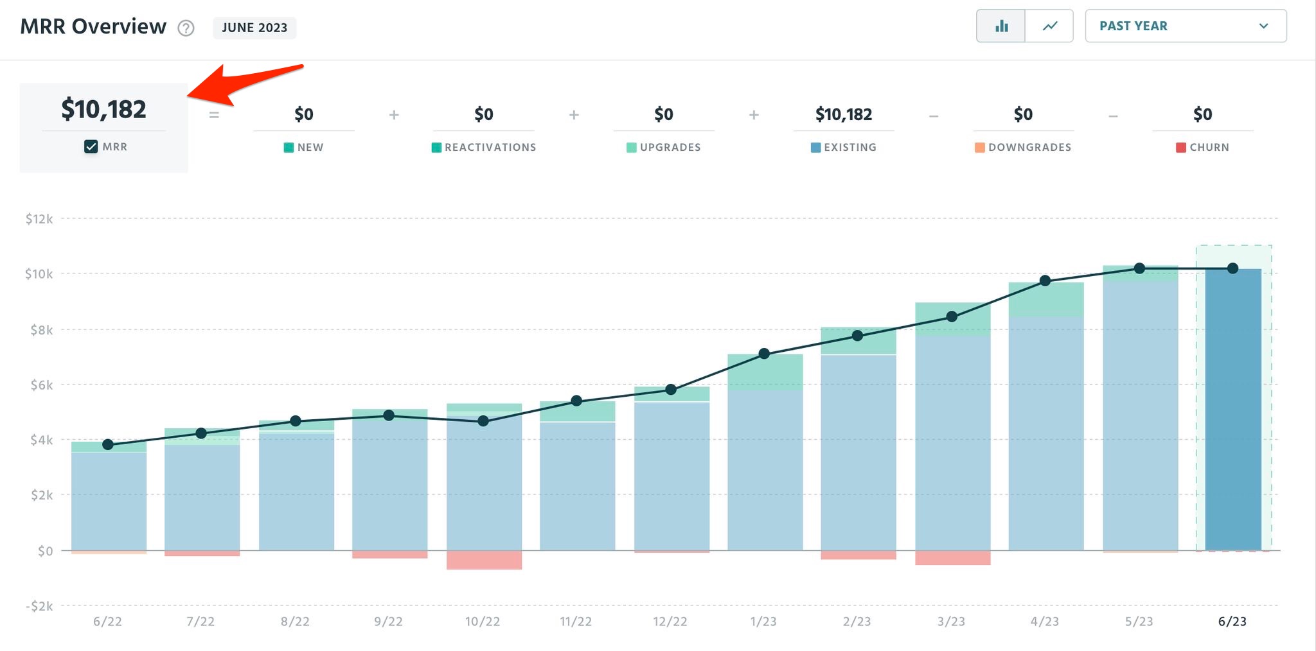Screen dimensions: 1316x651
Task: Click the 6/23 x-axis label
Action: coord(1232,621)
